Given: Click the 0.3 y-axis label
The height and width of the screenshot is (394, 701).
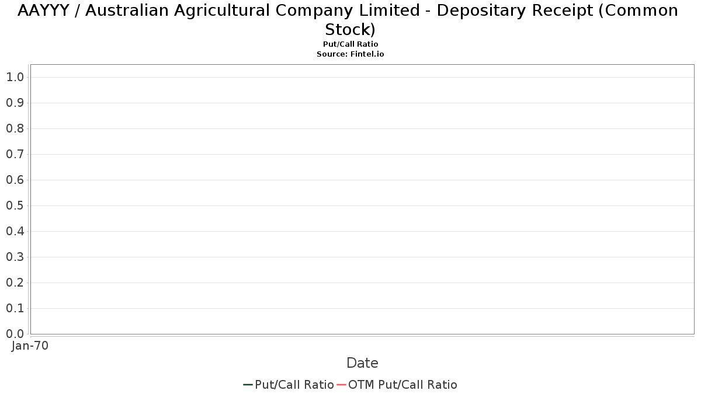Looking at the screenshot, I should [15, 257].
